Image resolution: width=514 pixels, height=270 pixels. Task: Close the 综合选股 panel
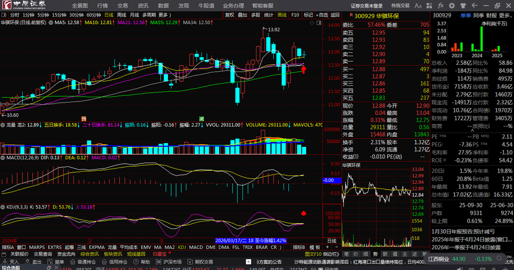[56, 268]
